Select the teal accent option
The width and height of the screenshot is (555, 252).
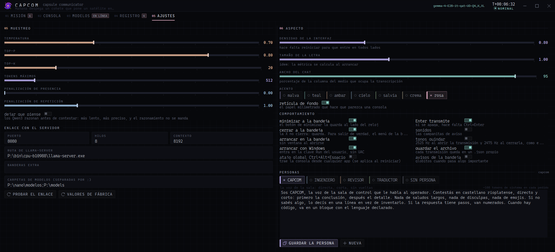(314, 95)
